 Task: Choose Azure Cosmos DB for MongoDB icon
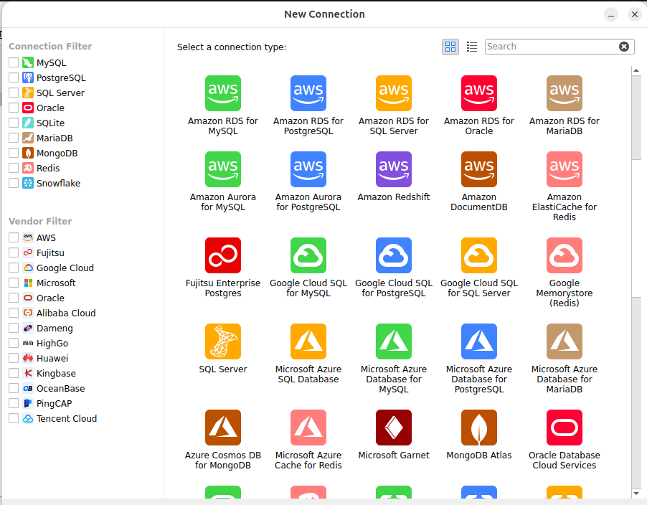click(222, 428)
